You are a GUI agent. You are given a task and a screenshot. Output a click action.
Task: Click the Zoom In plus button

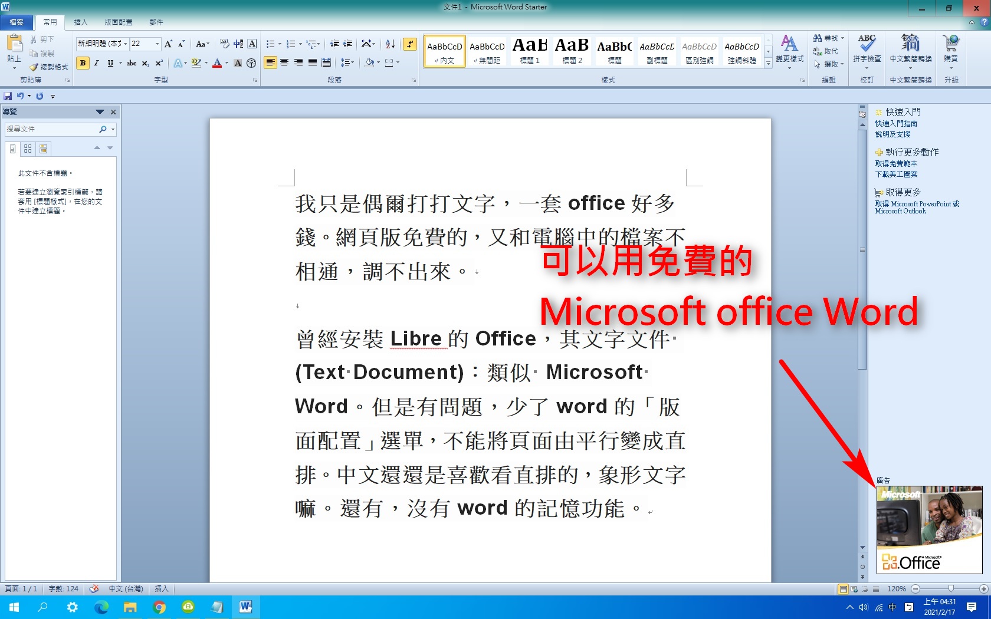pos(983,589)
